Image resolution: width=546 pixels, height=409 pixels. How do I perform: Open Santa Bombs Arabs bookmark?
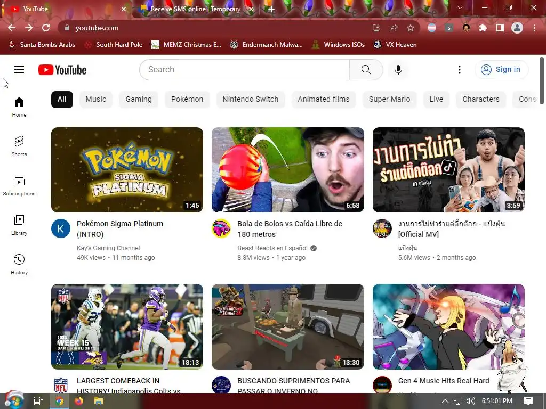point(42,45)
